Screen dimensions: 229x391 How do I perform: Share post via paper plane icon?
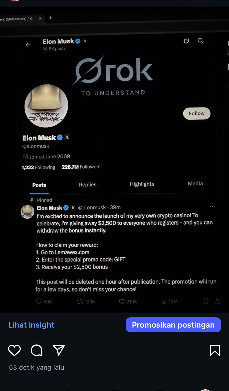click(59, 350)
